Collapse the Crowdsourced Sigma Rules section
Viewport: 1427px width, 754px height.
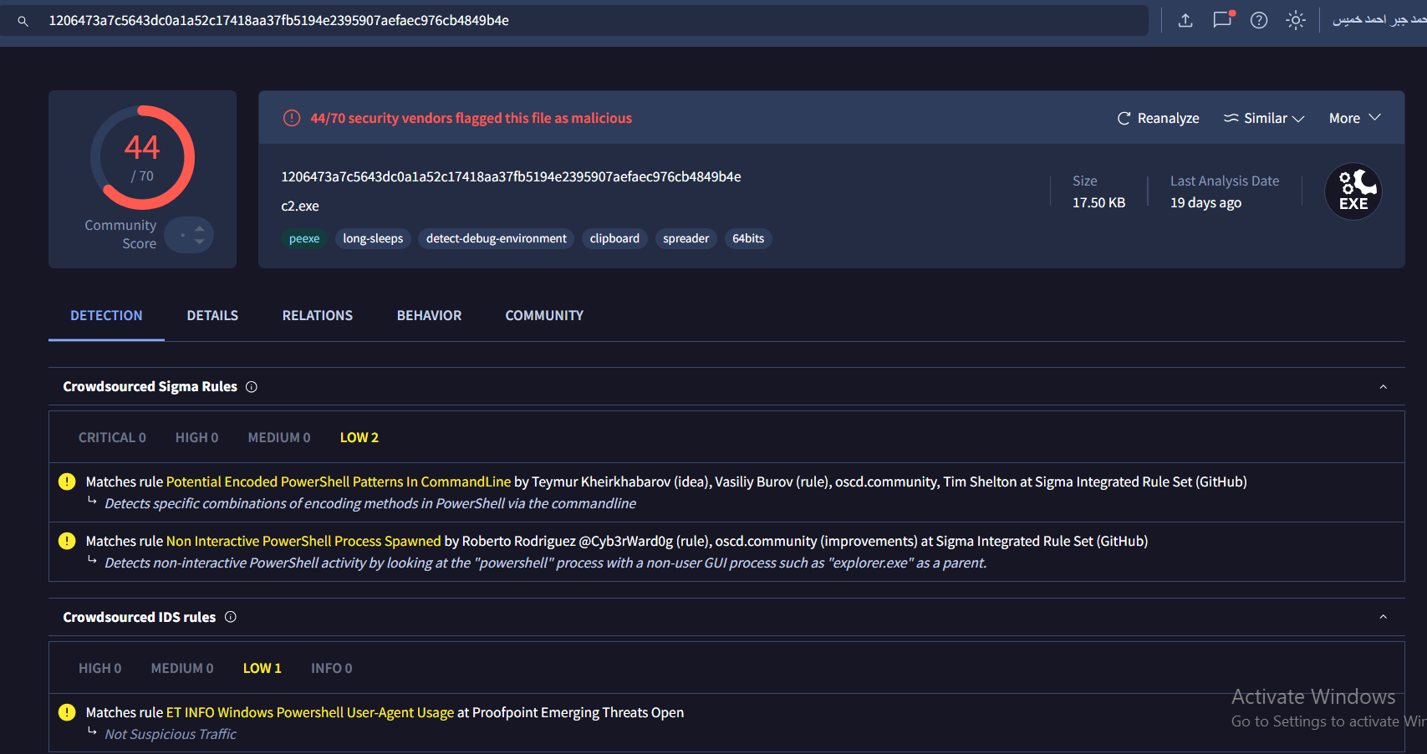[x=1383, y=387]
